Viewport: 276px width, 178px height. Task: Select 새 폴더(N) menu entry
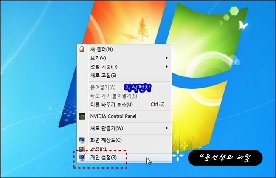coord(124,49)
